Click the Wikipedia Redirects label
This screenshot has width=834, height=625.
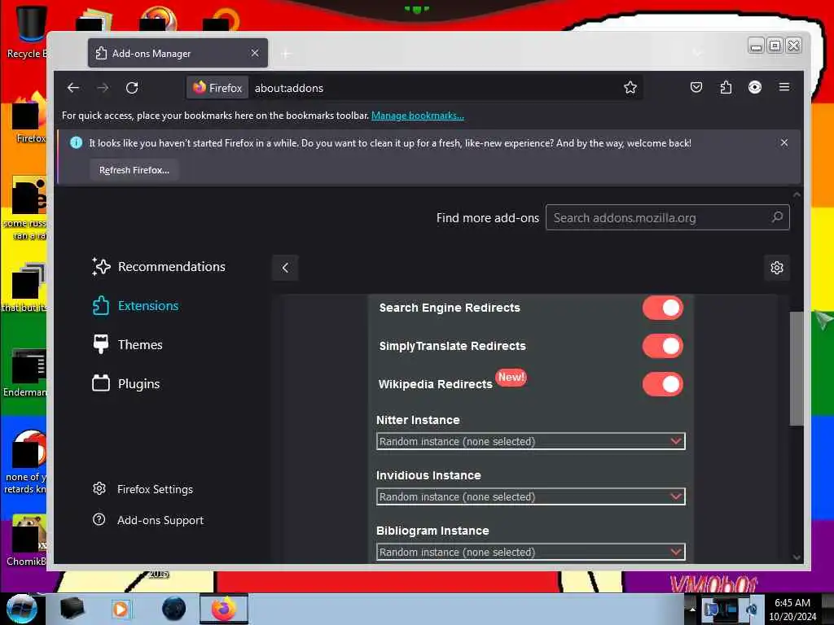click(x=435, y=384)
